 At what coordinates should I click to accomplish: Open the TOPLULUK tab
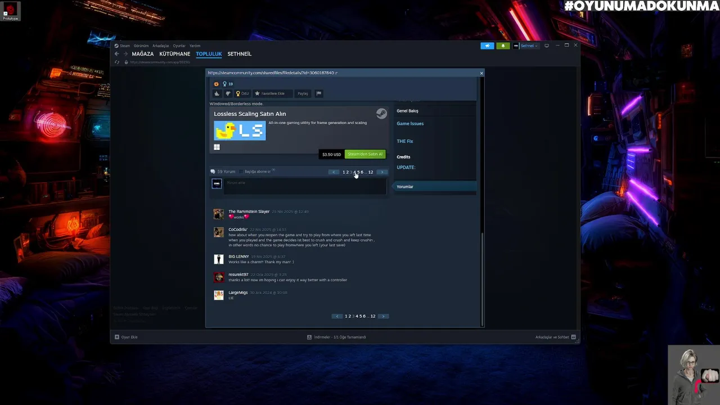(x=209, y=54)
